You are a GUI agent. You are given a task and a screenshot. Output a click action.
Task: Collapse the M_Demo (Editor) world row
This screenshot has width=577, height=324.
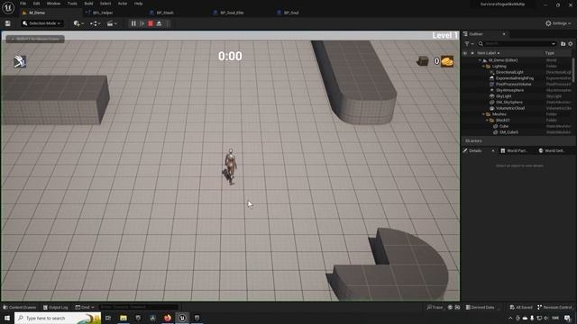coord(480,60)
